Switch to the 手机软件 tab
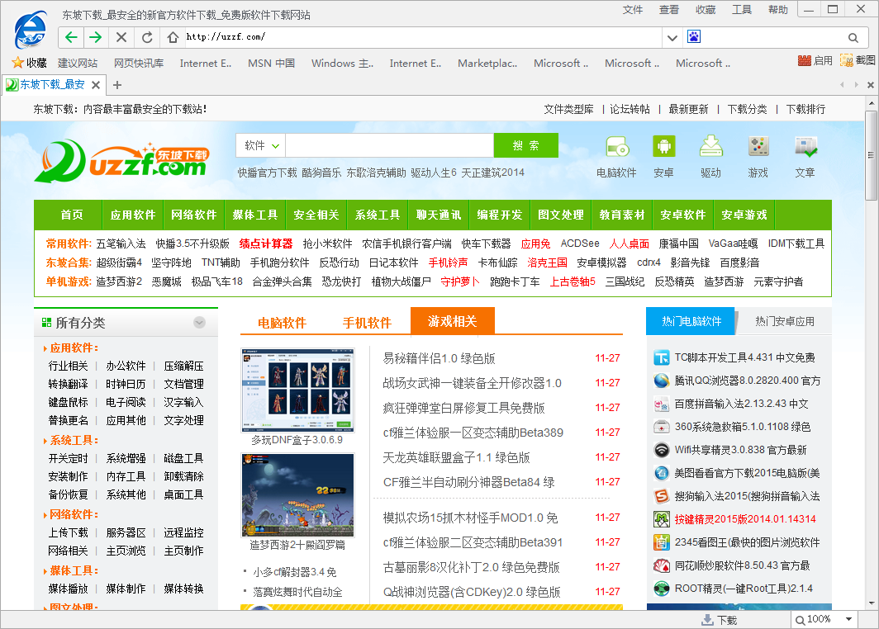This screenshot has height=629, width=879. pos(367,323)
